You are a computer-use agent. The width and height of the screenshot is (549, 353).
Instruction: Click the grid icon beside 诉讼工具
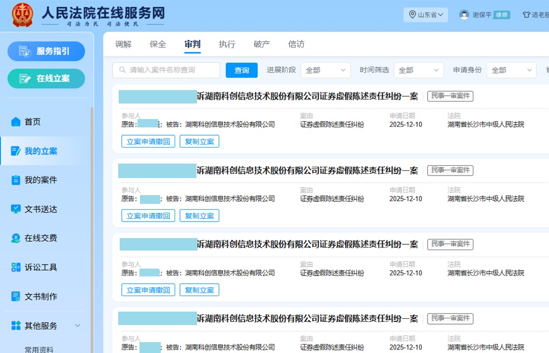point(16,268)
